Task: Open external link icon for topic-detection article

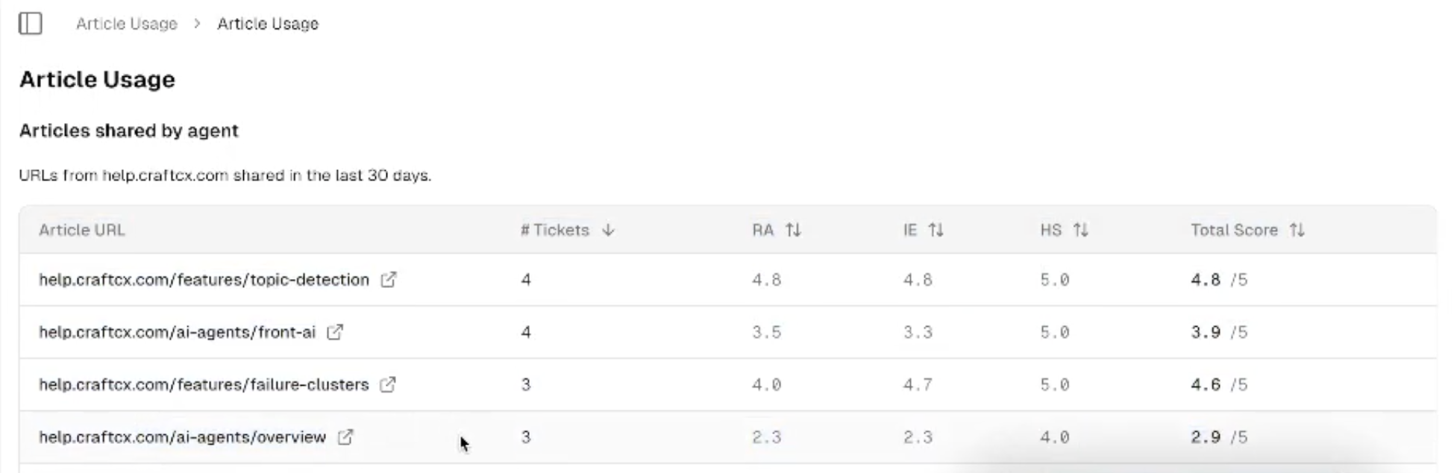Action: [388, 280]
